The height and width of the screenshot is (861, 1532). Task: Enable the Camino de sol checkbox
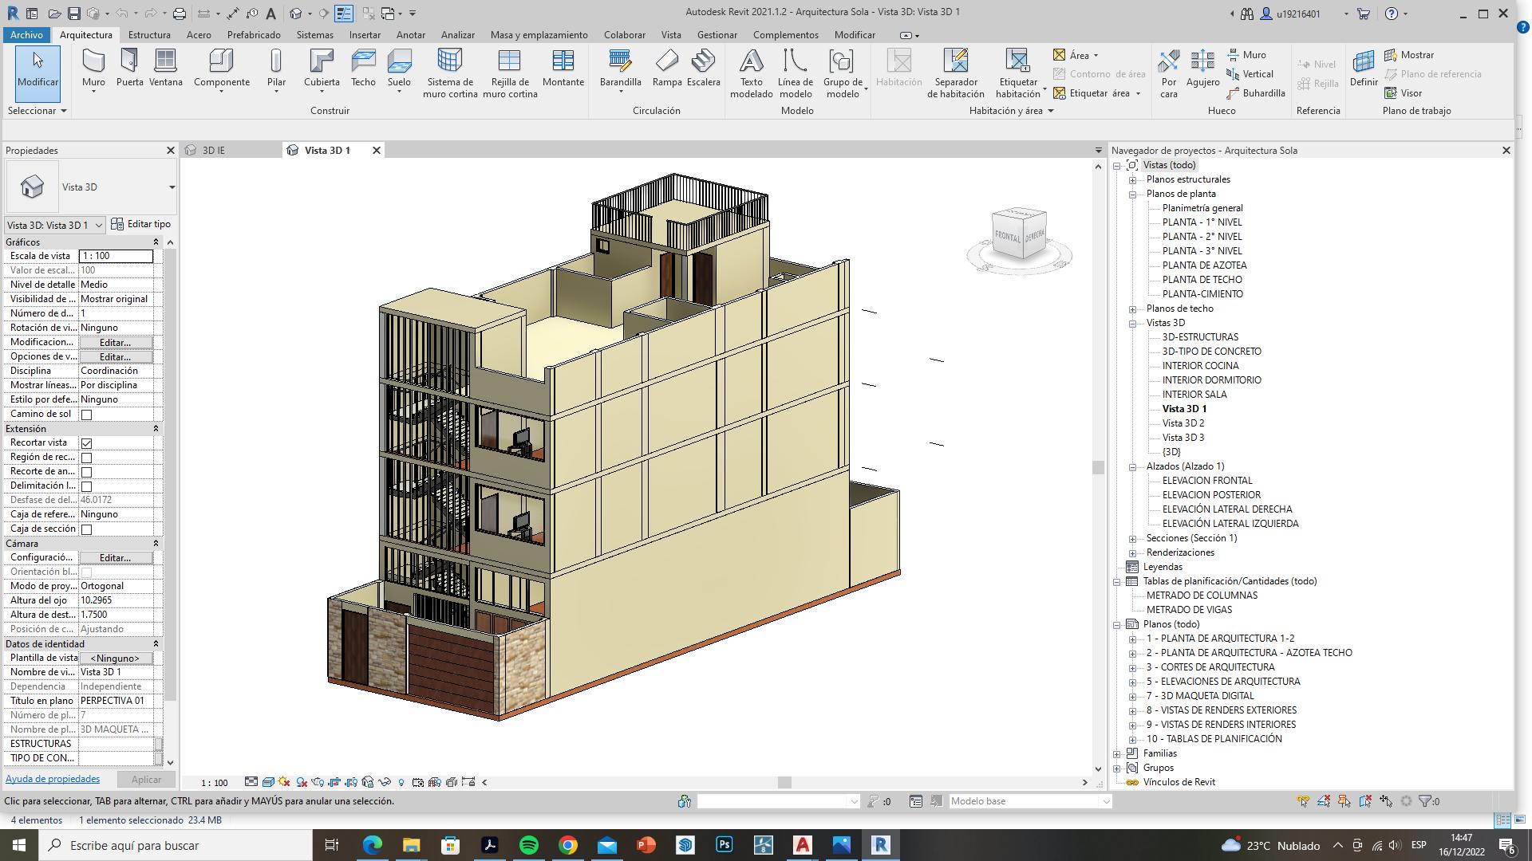[x=87, y=415]
